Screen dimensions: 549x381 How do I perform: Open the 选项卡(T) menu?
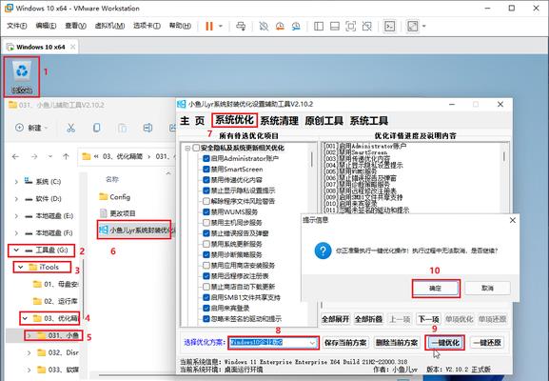[x=147, y=26]
